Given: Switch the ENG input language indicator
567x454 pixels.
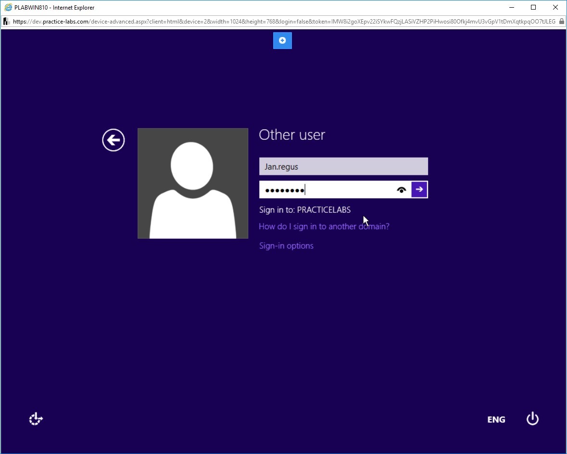Looking at the screenshot, I should [x=496, y=419].
